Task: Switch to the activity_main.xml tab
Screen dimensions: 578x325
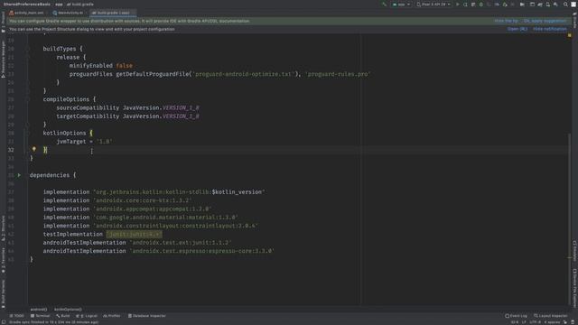Action: click(x=27, y=13)
